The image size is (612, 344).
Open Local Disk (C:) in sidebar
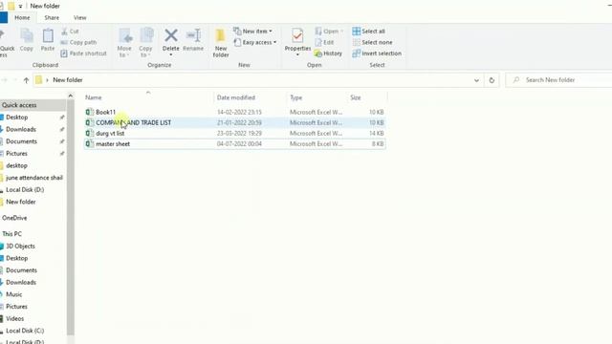point(25,331)
